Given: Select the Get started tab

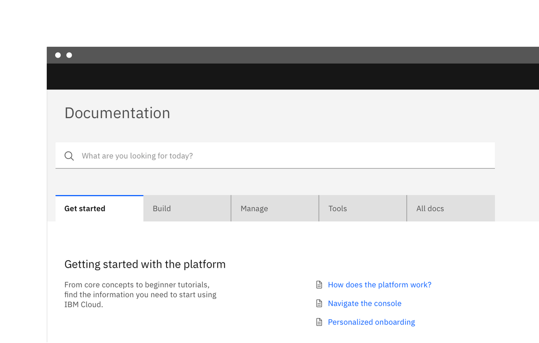Looking at the screenshot, I should pyautogui.click(x=85, y=208).
